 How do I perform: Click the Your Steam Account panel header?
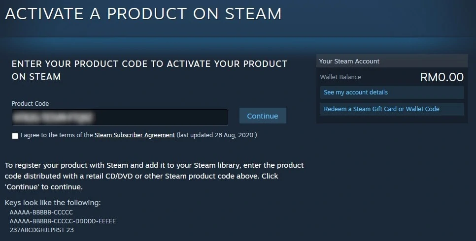pyautogui.click(x=349, y=61)
